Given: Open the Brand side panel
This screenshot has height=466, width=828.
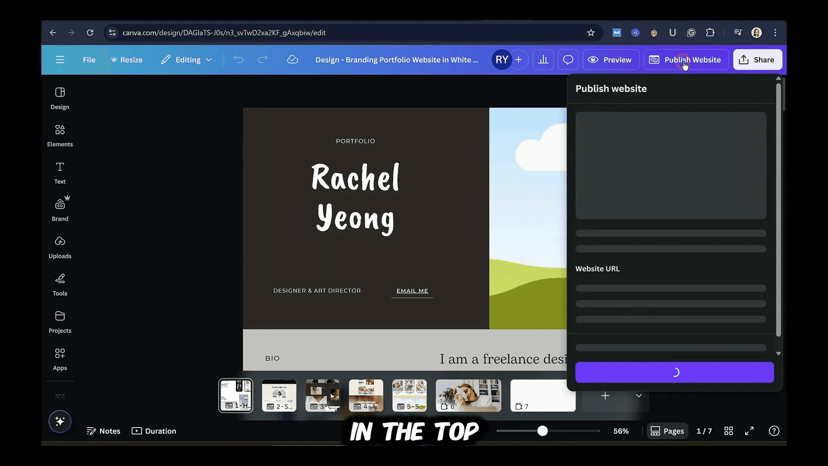Looking at the screenshot, I should [x=60, y=209].
